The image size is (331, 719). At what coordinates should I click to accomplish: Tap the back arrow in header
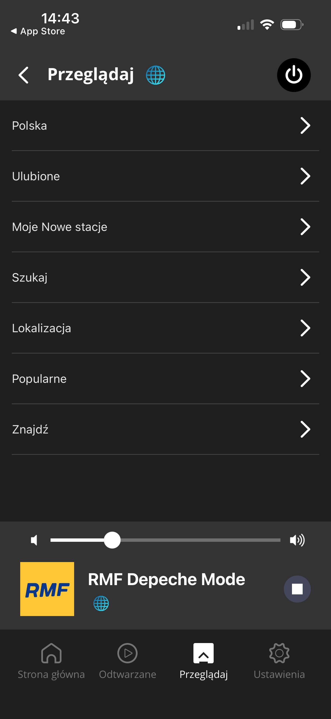[24, 75]
